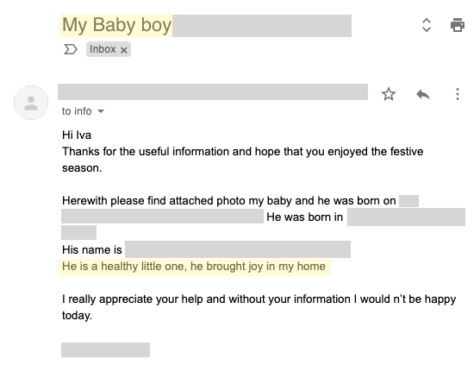Image resolution: width=474 pixels, height=365 pixels.
Task: Click the 'His name is' text
Action: [92, 250]
